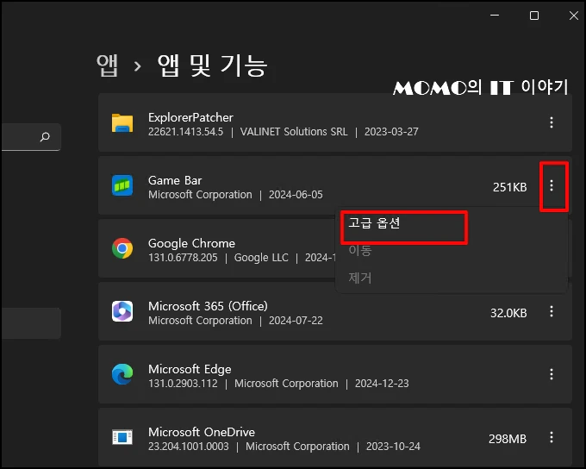
Task: Click the 23.204.1001.0003 OneDrive version
Action: pos(189,447)
